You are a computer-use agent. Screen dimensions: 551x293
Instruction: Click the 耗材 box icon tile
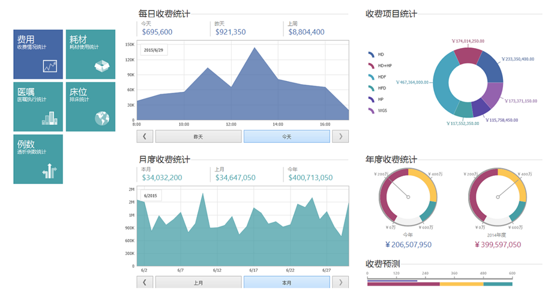pyautogui.click(x=102, y=65)
